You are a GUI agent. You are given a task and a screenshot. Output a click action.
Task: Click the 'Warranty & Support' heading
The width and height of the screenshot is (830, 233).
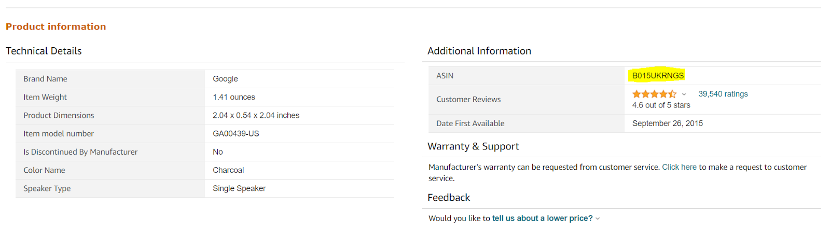tap(473, 146)
